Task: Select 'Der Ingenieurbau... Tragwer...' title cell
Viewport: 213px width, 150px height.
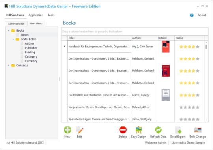Action: tap(99, 83)
